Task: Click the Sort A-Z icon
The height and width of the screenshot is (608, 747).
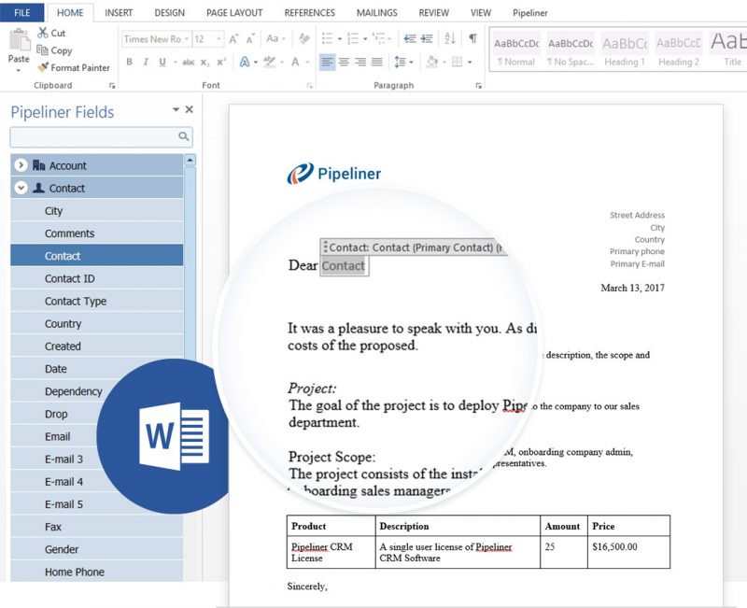Action: 450,38
